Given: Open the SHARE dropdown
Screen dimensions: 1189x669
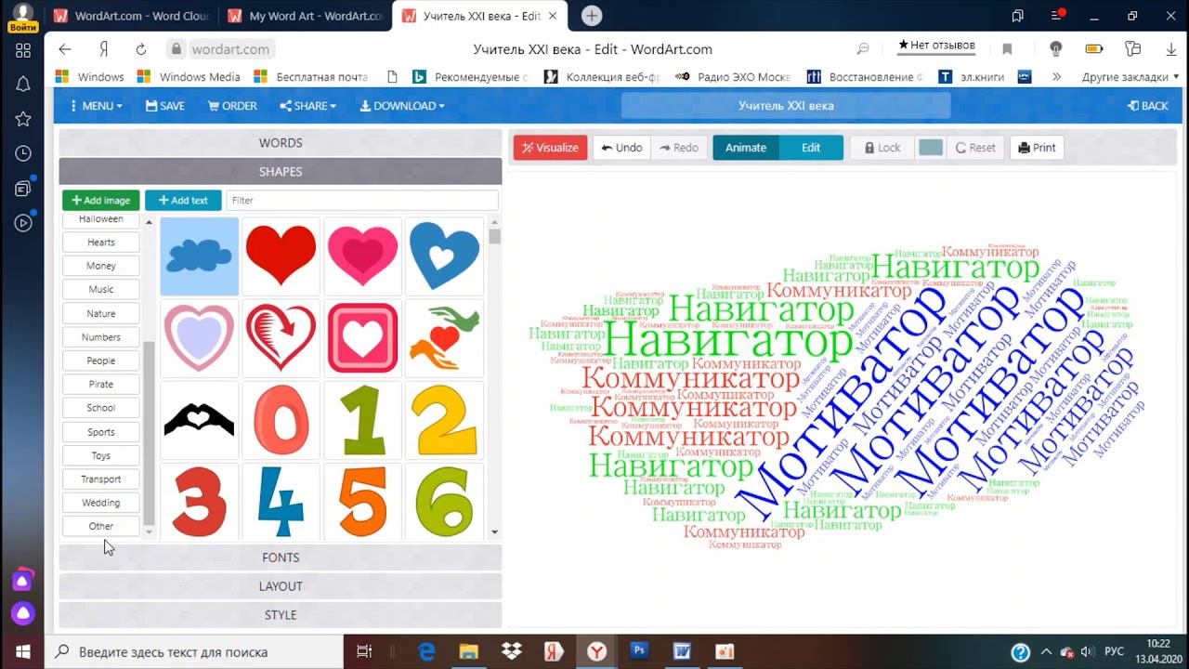Looking at the screenshot, I should [x=307, y=106].
